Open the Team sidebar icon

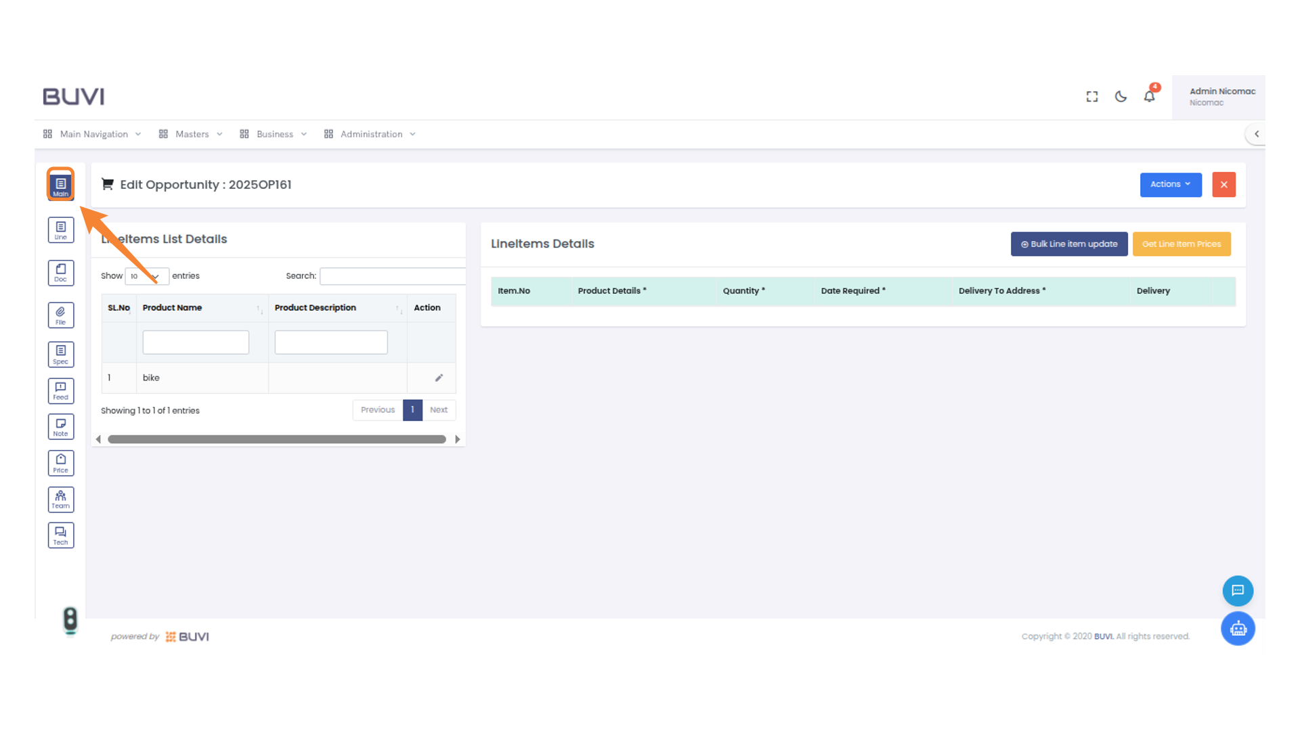tap(61, 500)
